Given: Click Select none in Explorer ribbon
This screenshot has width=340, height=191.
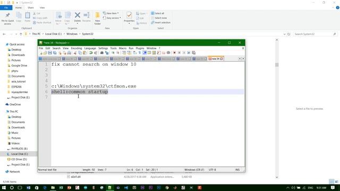Looking at the screenshot, I should pyautogui.click(x=159, y=18).
